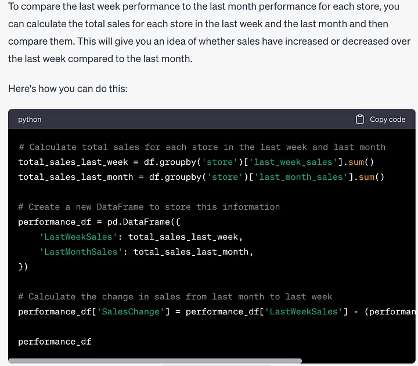Click the closing }) bracket line
The height and width of the screenshot is (366, 418).
(23, 267)
